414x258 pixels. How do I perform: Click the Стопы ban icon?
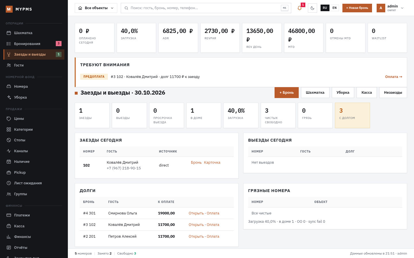point(9,140)
